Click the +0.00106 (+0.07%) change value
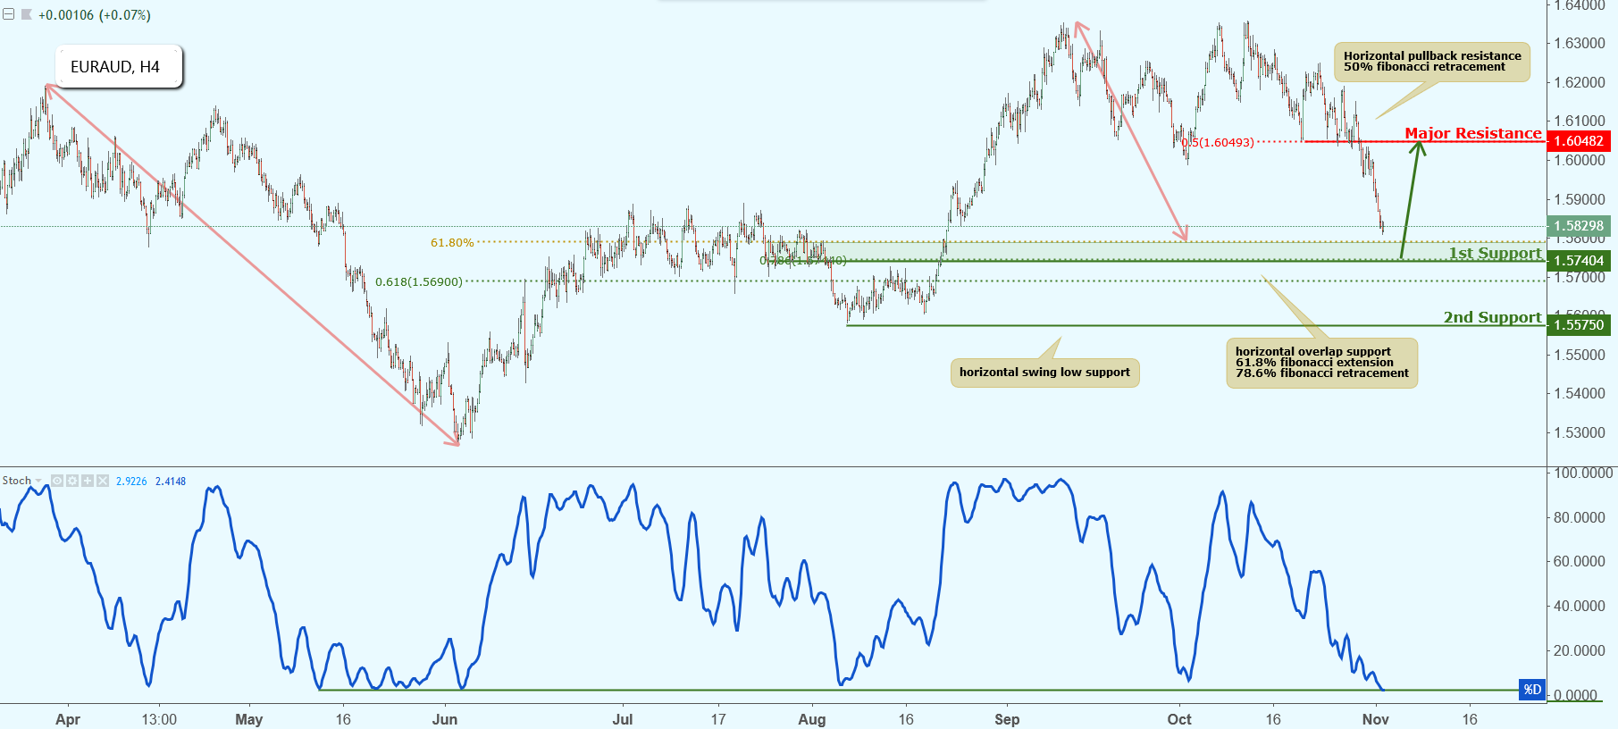The width and height of the screenshot is (1618, 729). pyautogui.click(x=95, y=15)
